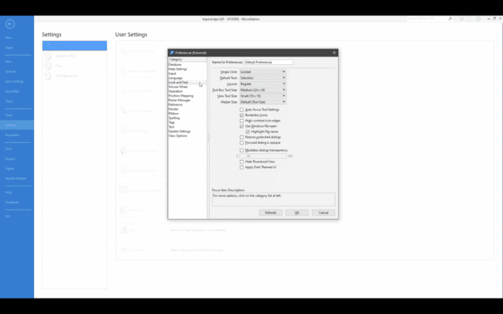Select the Reference category

(176, 104)
